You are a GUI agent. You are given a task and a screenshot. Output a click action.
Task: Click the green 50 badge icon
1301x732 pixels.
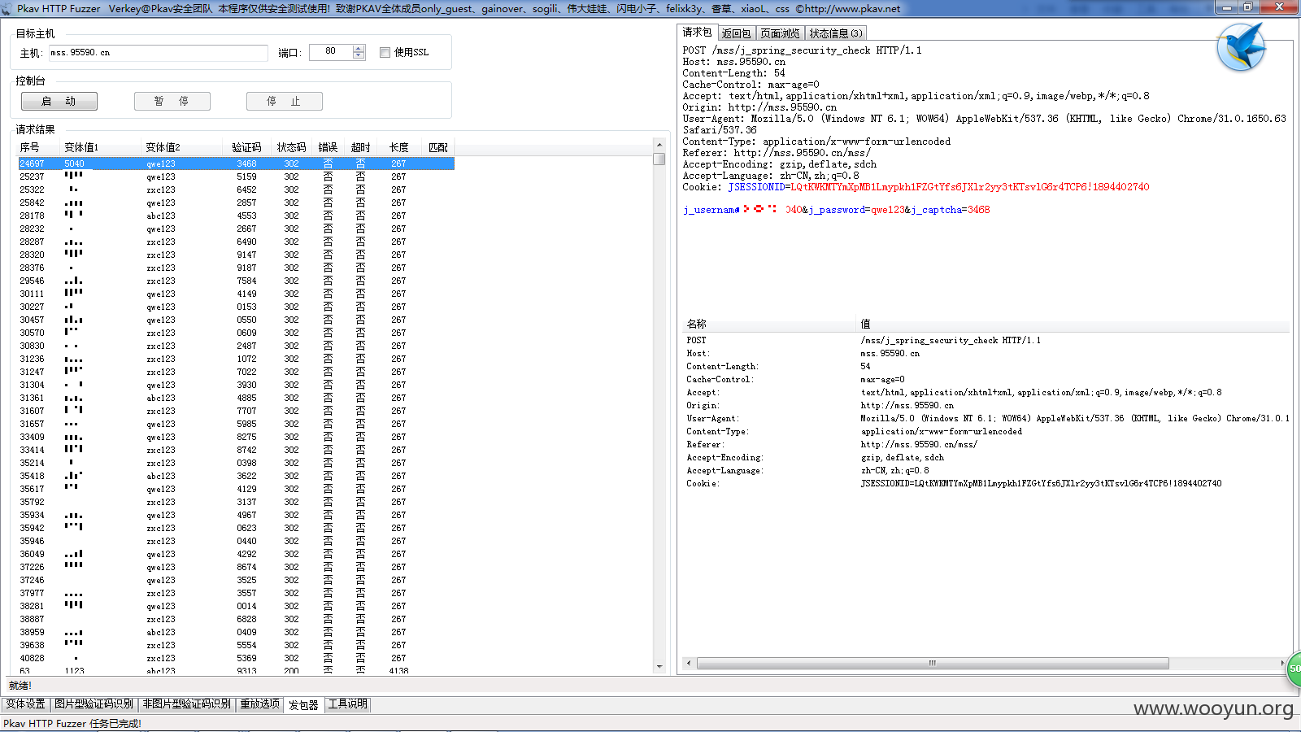click(x=1294, y=668)
